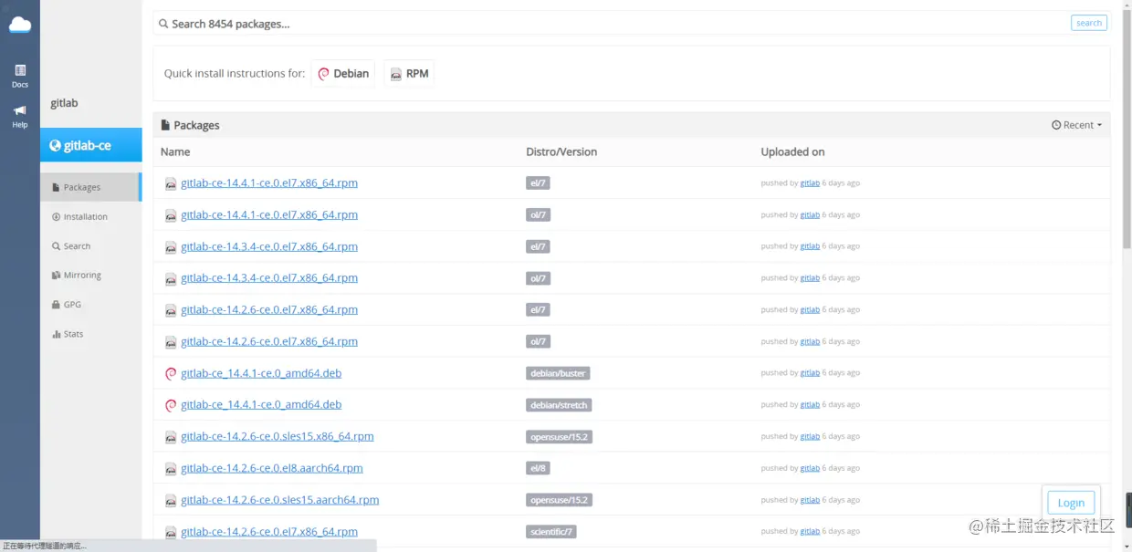1132x552 pixels.
Task: Show RPM quick install instructions
Action: click(x=409, y=74)
